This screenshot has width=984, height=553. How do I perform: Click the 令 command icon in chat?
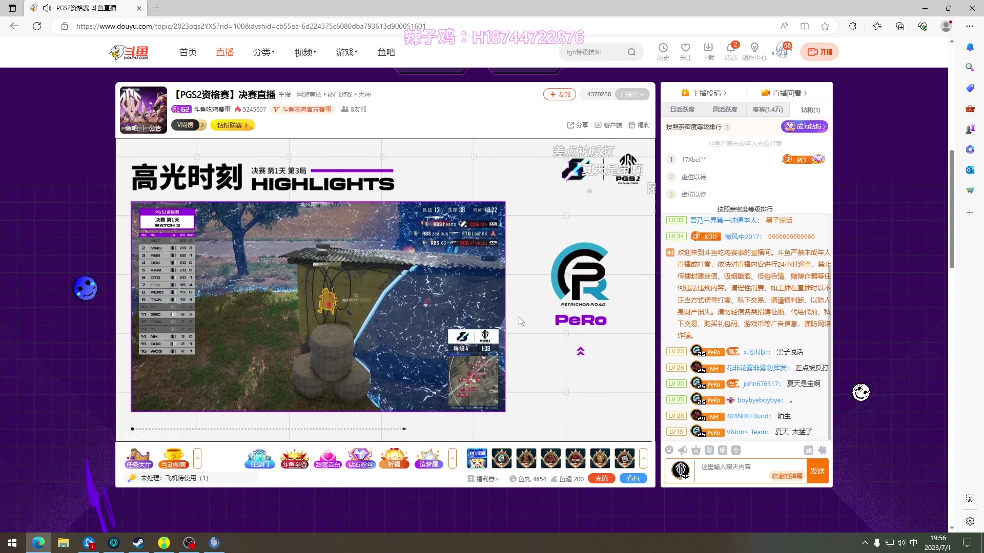736,450
